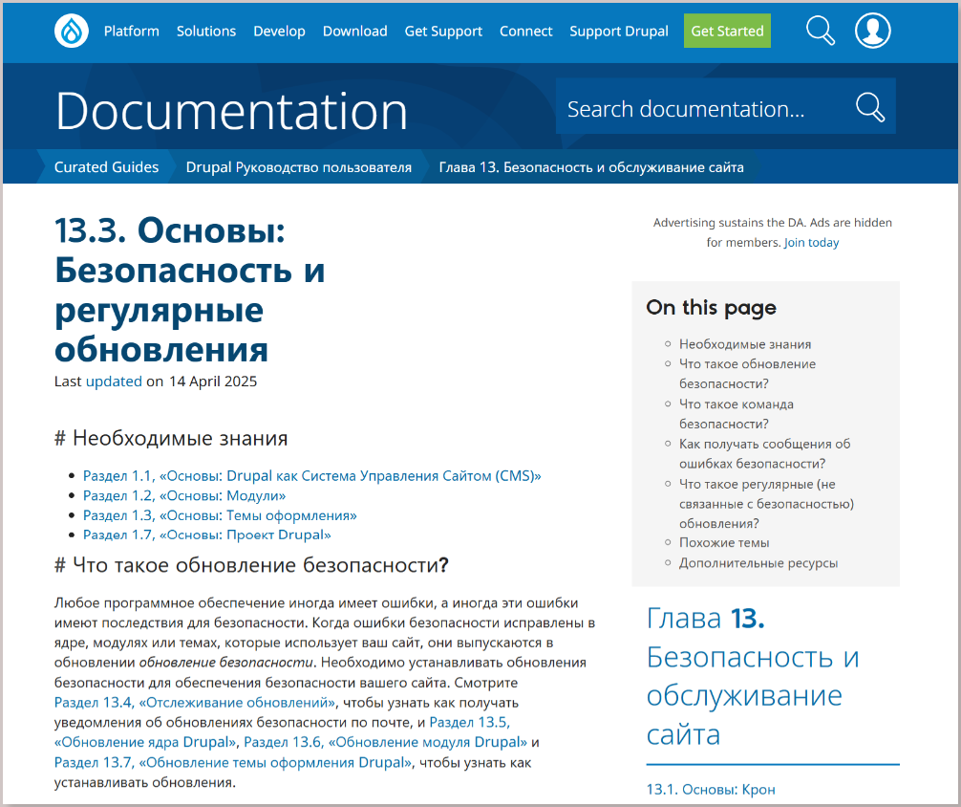Open the user account avatar icon

pyautogui.click(x=873, y=31)
